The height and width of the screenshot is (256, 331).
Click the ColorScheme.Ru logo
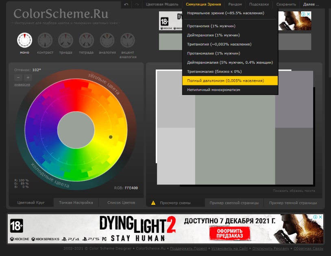point(61,14)
